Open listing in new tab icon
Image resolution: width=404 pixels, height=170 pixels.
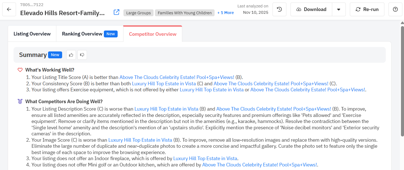tap(117, 12)
